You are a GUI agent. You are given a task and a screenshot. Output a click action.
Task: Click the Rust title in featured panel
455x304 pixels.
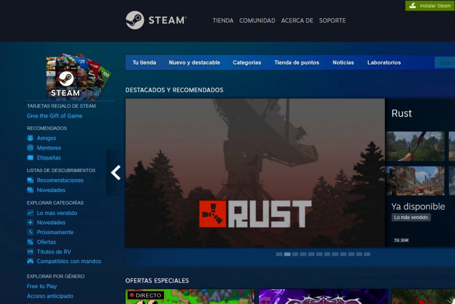click(402, 113)
